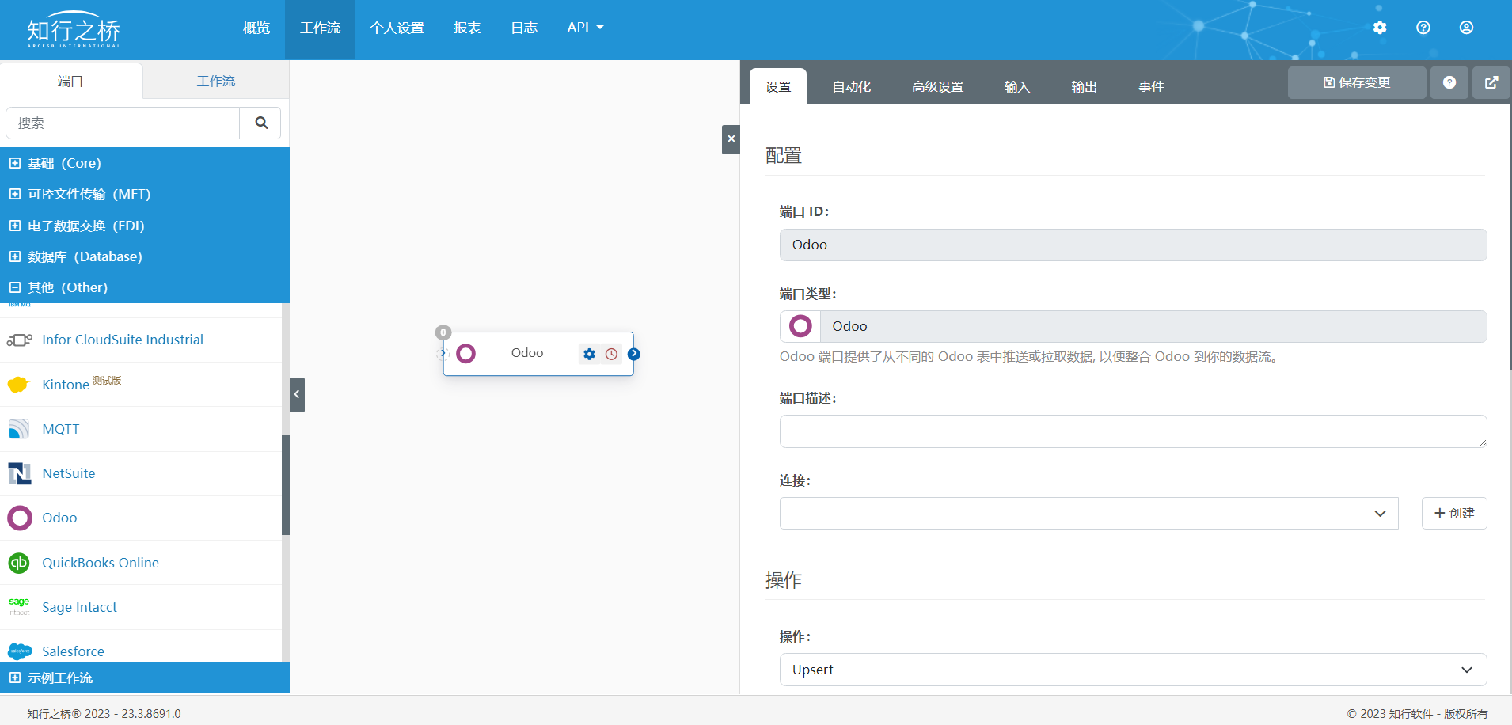Close the configuration panel with X
The image size is (1512, 725).
click(x=731, y=139)
